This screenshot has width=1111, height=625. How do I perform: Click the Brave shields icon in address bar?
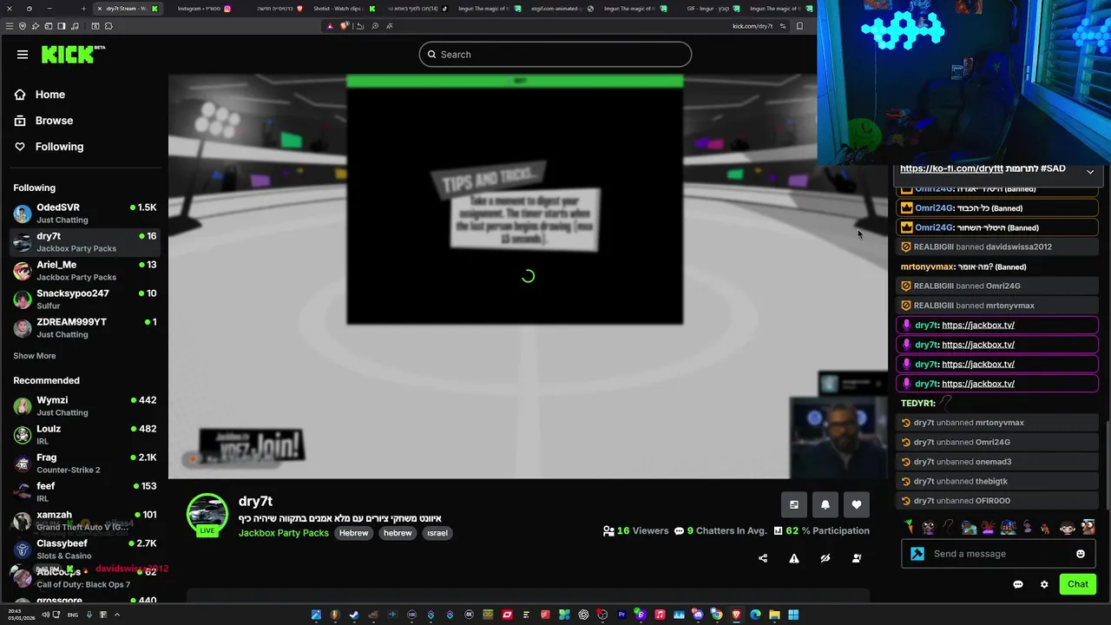(x=345, y=26)
